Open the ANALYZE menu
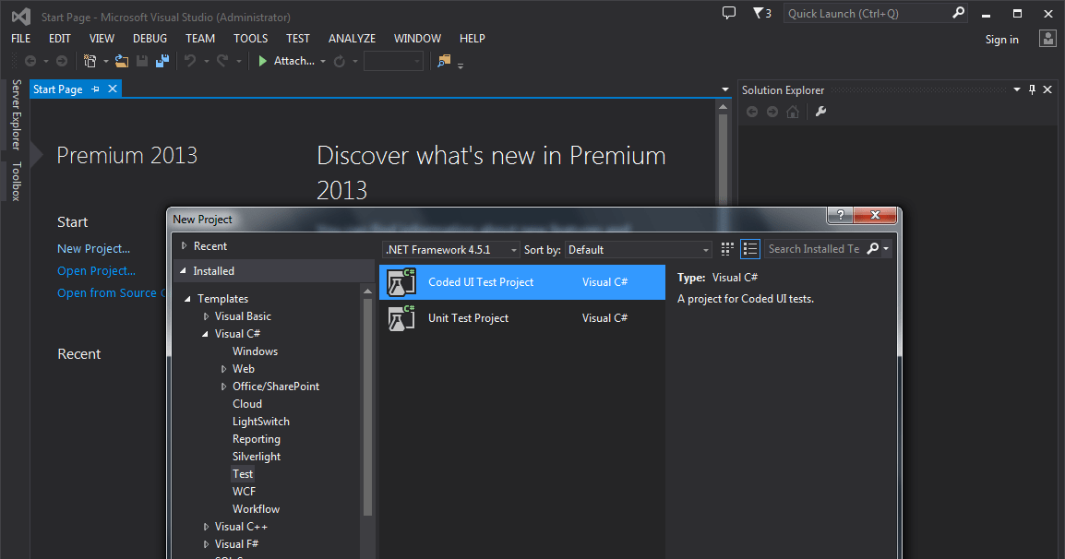Image resolution: width=1065 pixels, height=559 pixels. click(x=352, y=39)
